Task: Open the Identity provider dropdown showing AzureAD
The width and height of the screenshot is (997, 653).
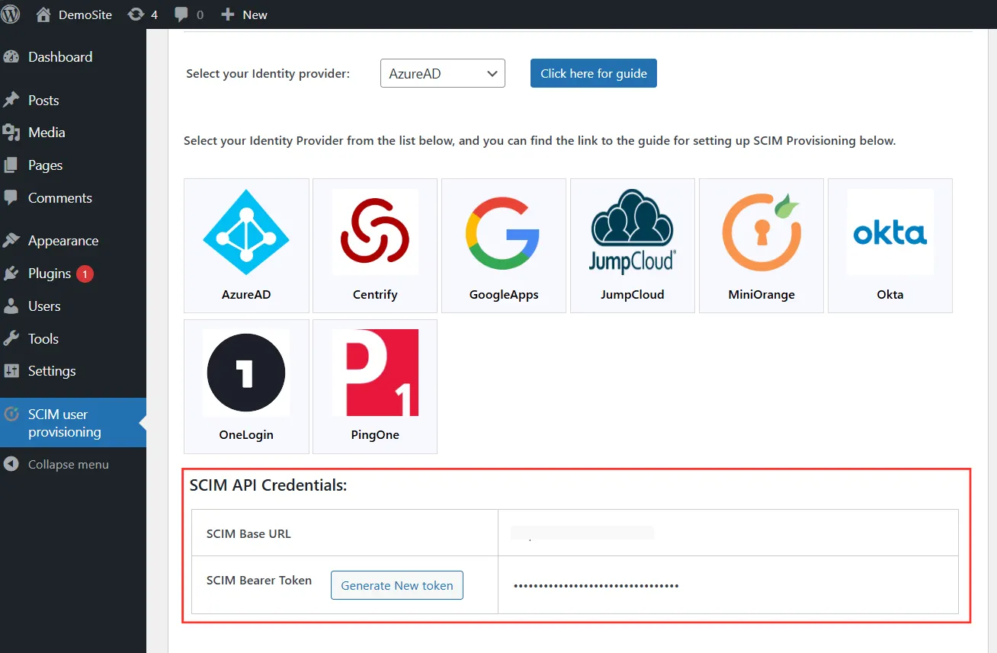Action: [x=443, y=74]
